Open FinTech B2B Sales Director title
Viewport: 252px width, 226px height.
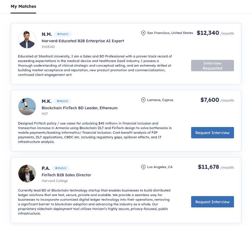coord(66,175)
